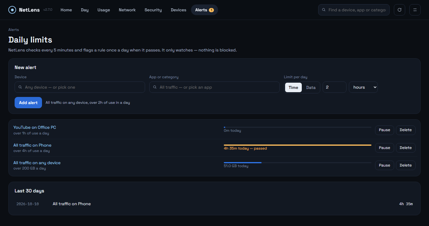429x226 pixels.
Task: Click the Add alert button
Action: point(28,103)
